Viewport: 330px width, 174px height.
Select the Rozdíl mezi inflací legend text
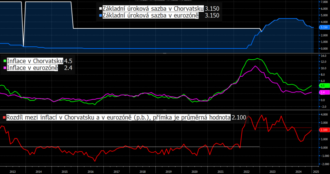click(119, 117)
